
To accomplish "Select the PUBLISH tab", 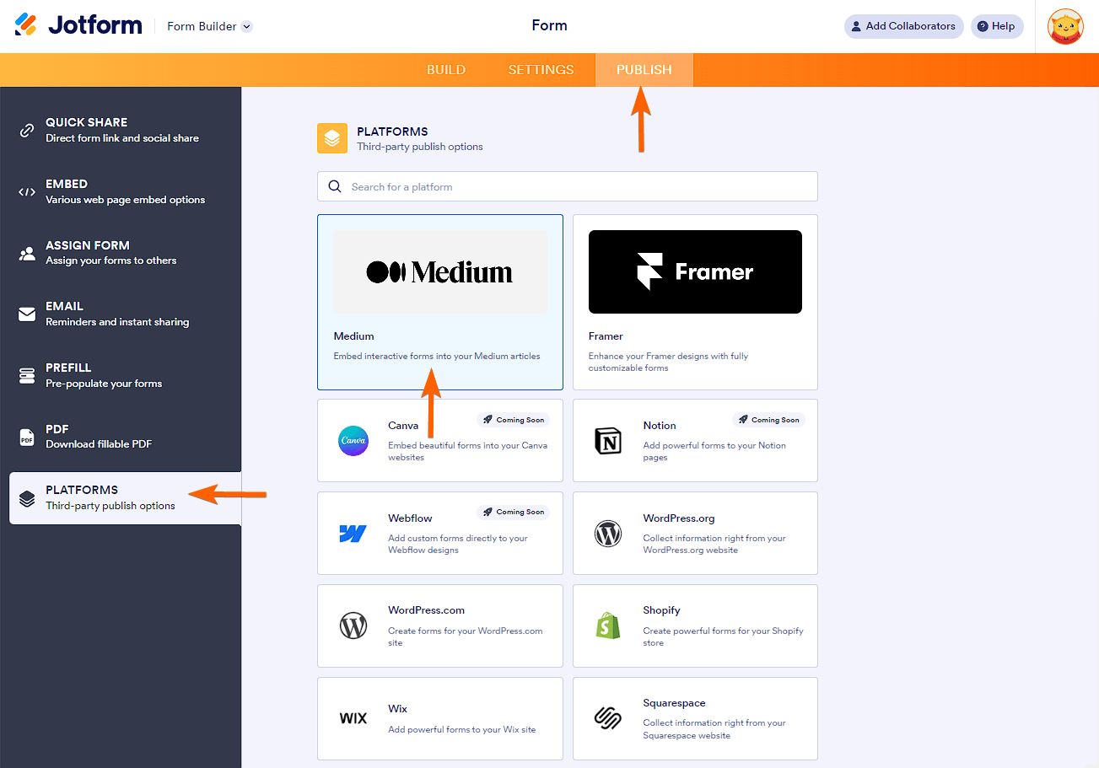I will (x=644, y=70).
